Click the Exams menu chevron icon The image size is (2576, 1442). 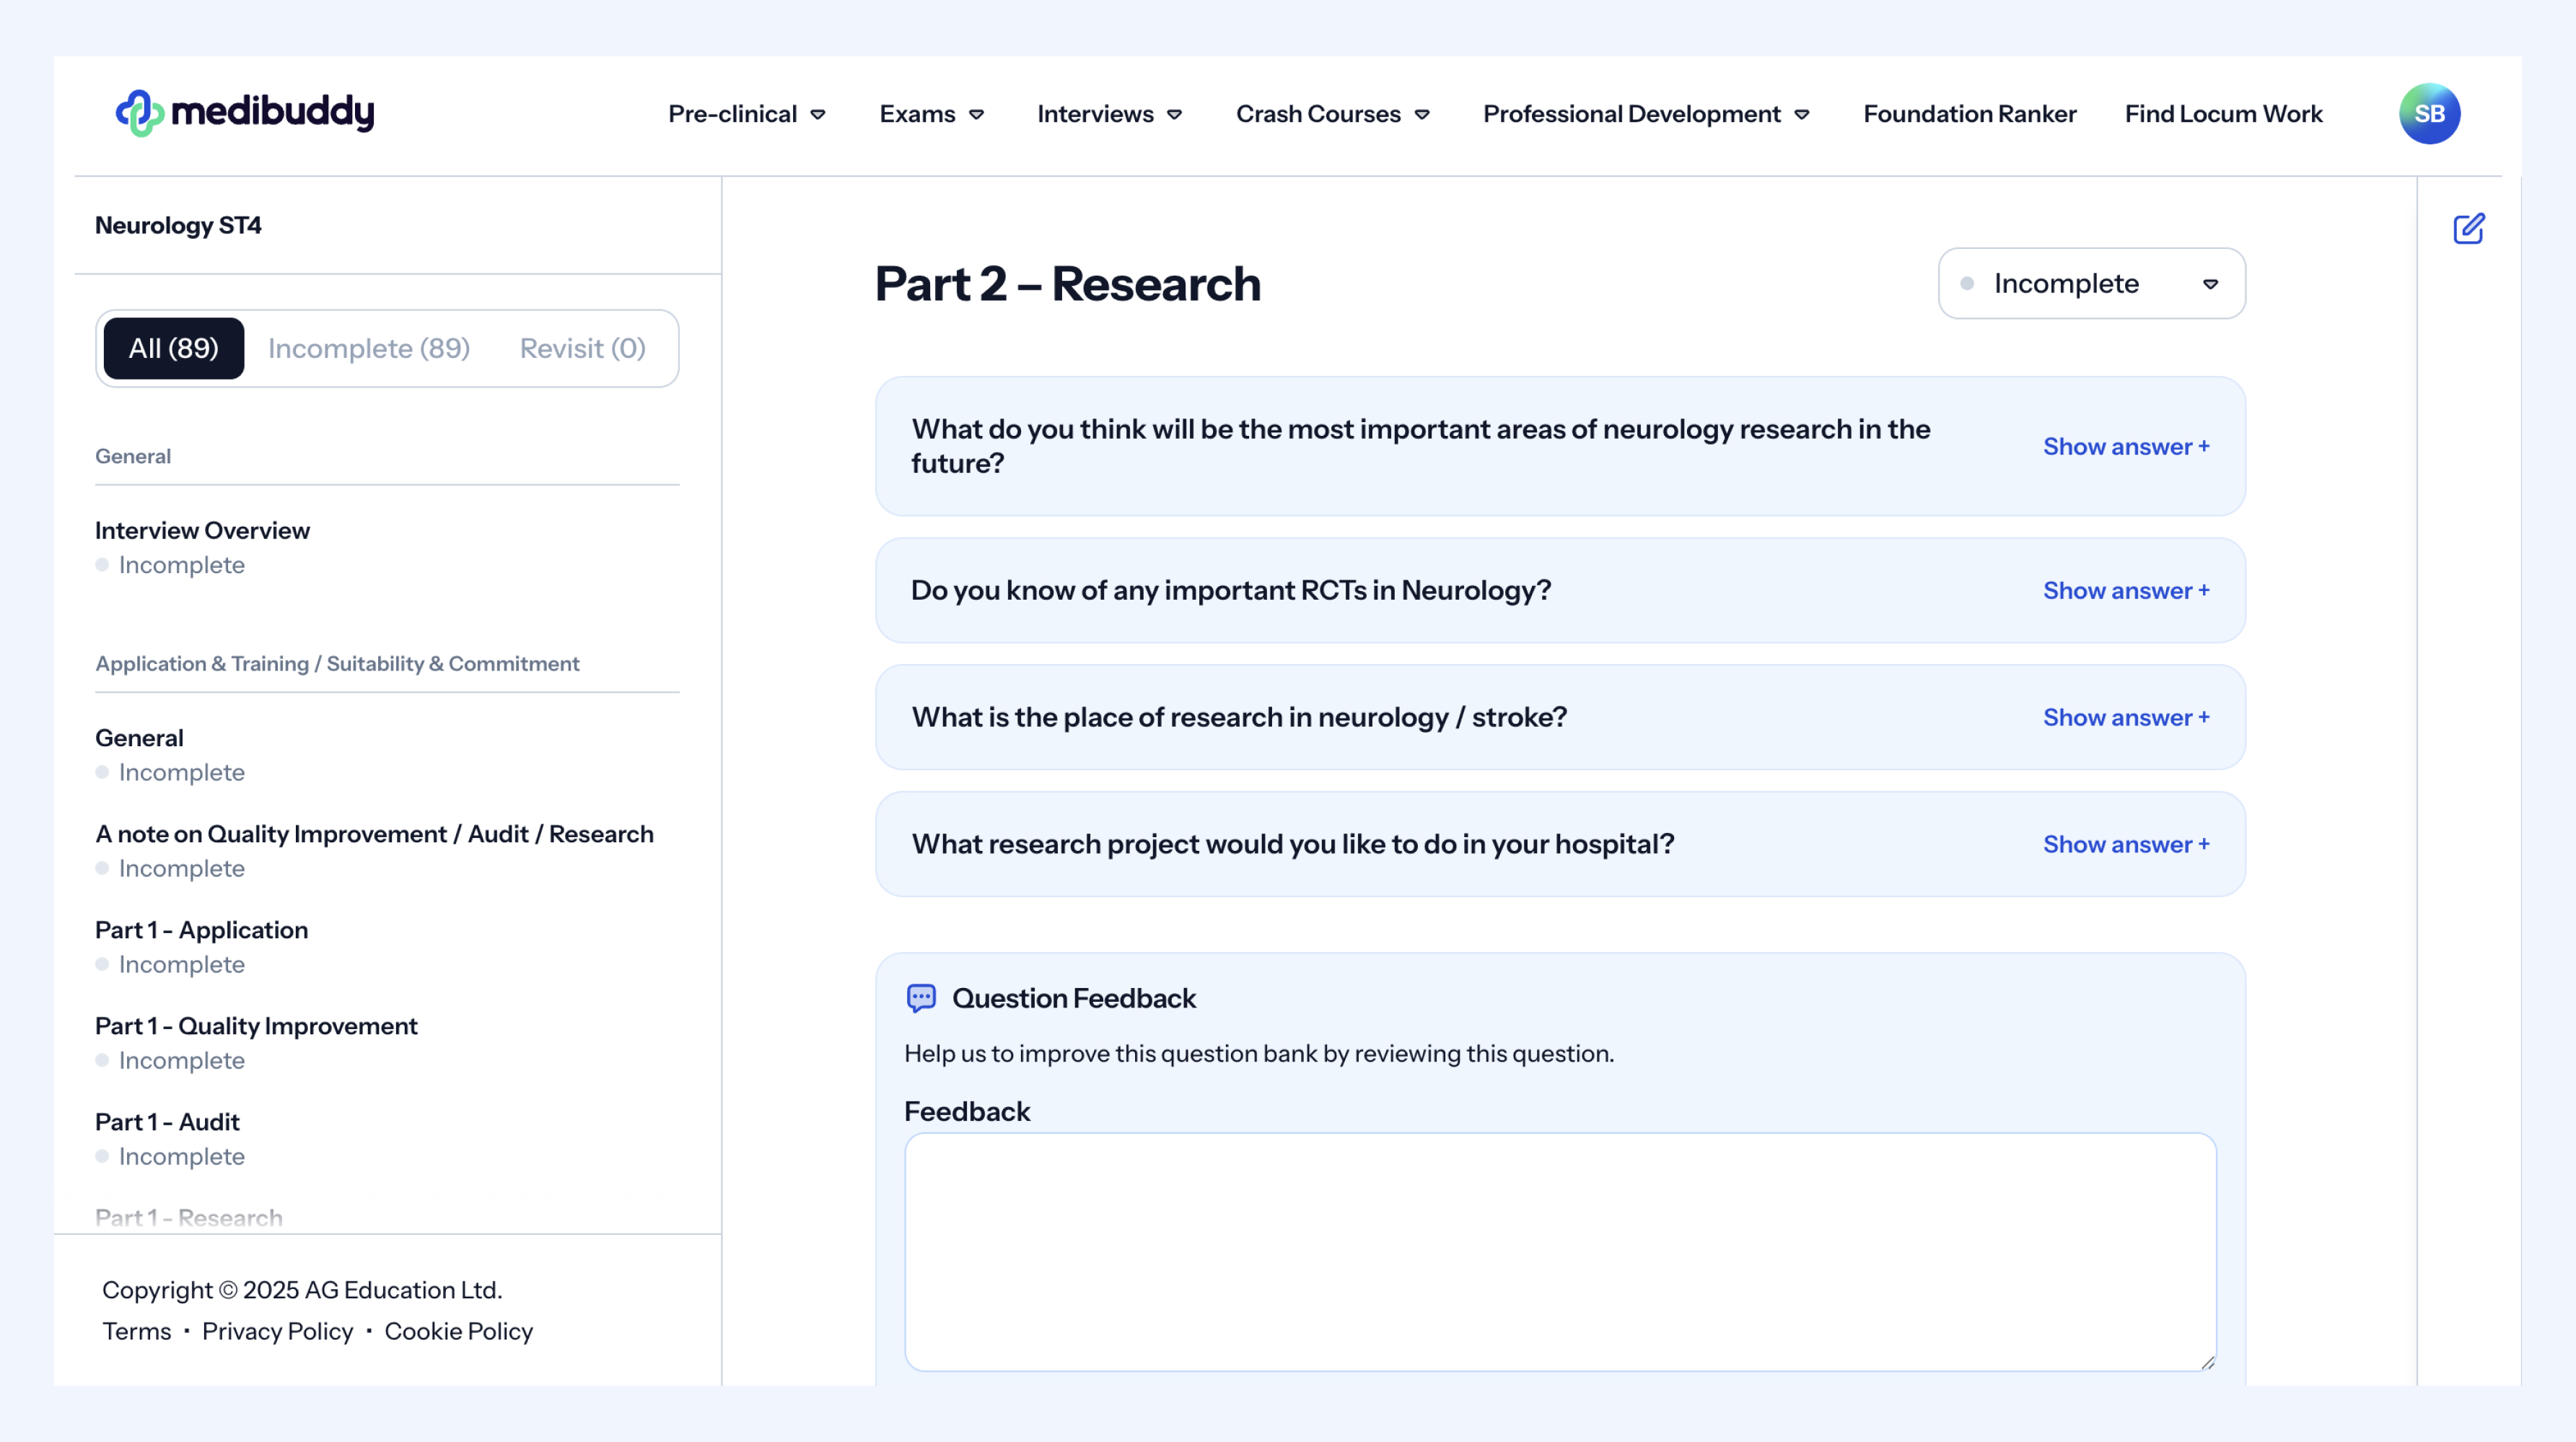click(977, 115)
